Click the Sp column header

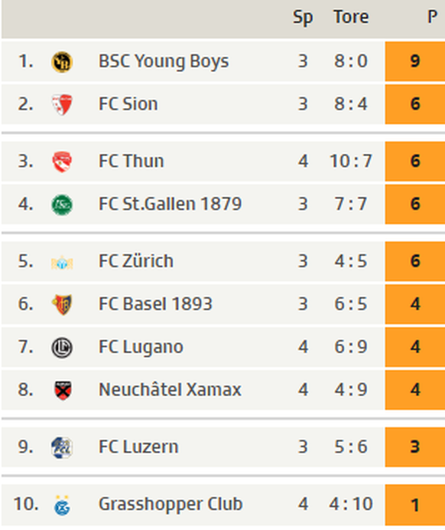[303, 18]
